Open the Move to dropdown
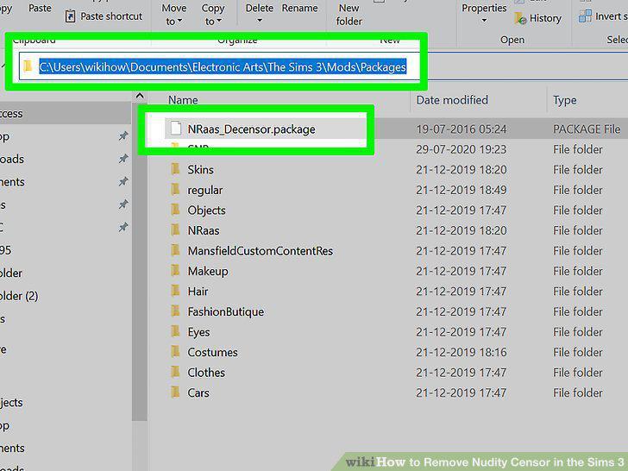 pyautogui.click(x=174, y=15)
